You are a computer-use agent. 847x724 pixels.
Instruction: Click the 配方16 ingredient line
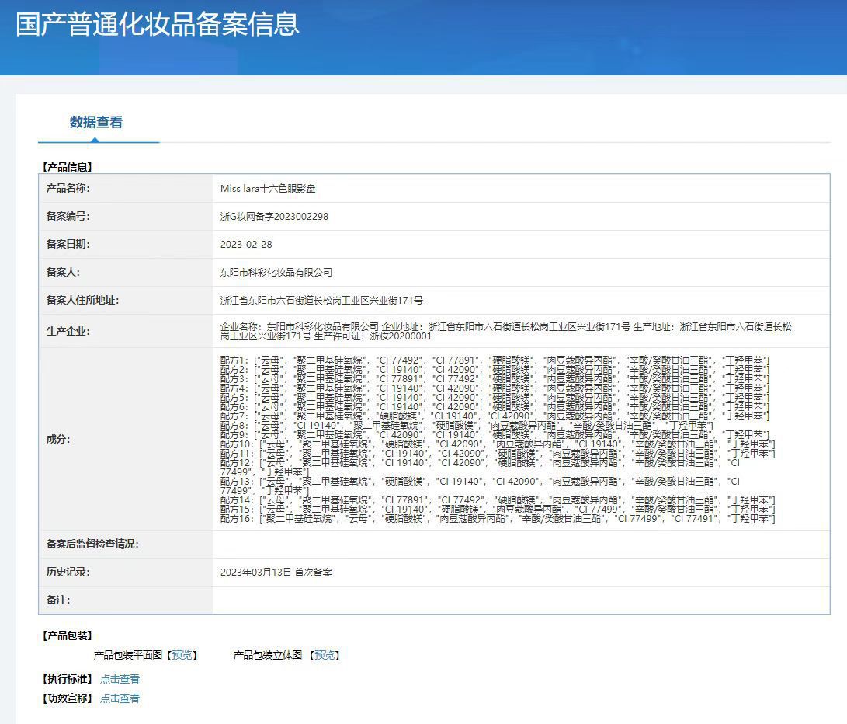tap(498, 519)
